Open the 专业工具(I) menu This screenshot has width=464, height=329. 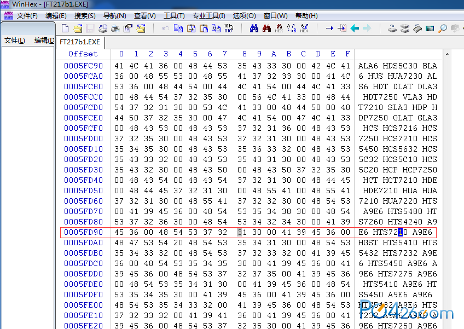point(209,16)
